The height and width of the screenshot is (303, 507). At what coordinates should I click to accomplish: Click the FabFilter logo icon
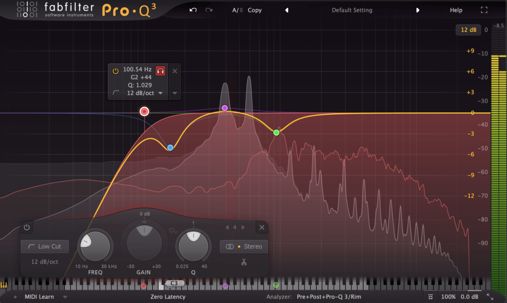click(x=27, y=9)
